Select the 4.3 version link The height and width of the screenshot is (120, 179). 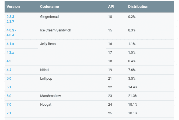click(9, 61)
